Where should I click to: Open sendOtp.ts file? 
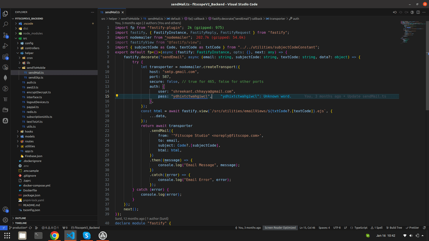pyautogui.click(x=54, y=78)
